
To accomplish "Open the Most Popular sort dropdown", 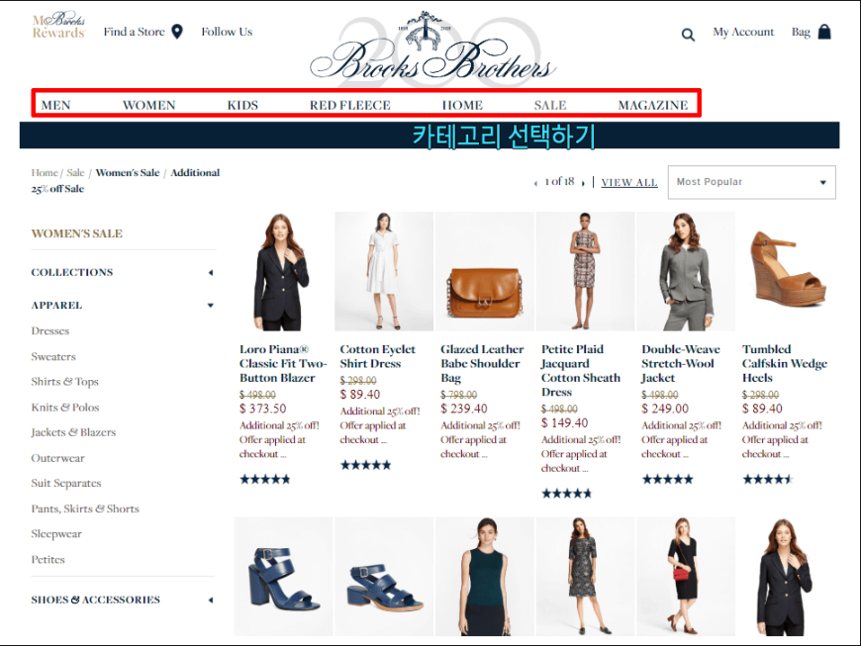I will coord(752,182).
